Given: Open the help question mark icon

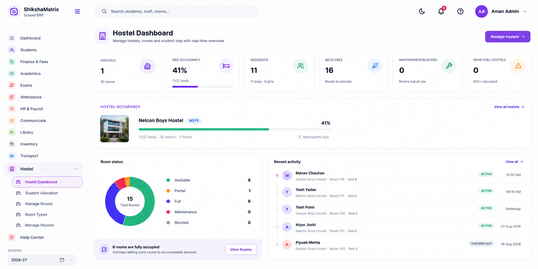Looking at the screenshot, I should pyautogui.click(x=460, y=12).
